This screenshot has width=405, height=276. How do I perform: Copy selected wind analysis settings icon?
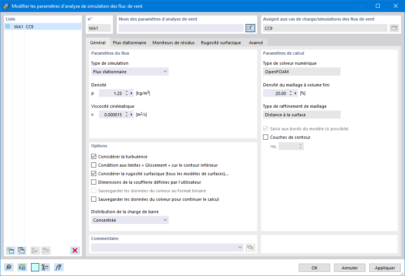click(x=21, y=250)
